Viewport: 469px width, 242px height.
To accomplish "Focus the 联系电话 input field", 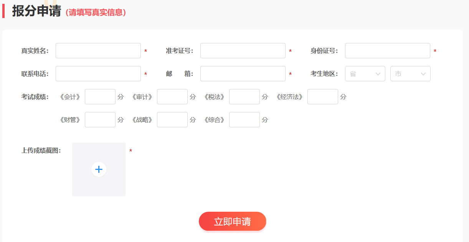I will pos(98,74).
